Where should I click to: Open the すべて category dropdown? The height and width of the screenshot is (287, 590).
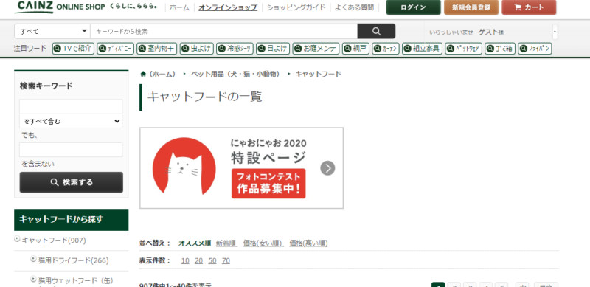(52, 31)
